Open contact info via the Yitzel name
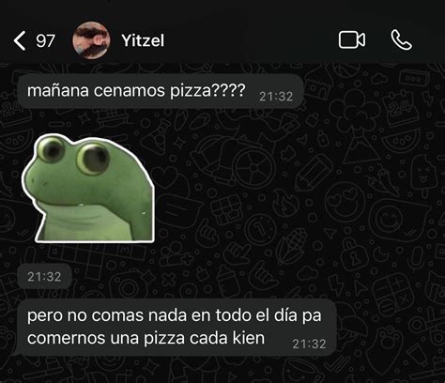Screen dimensions: 445x383 [143, 40]
